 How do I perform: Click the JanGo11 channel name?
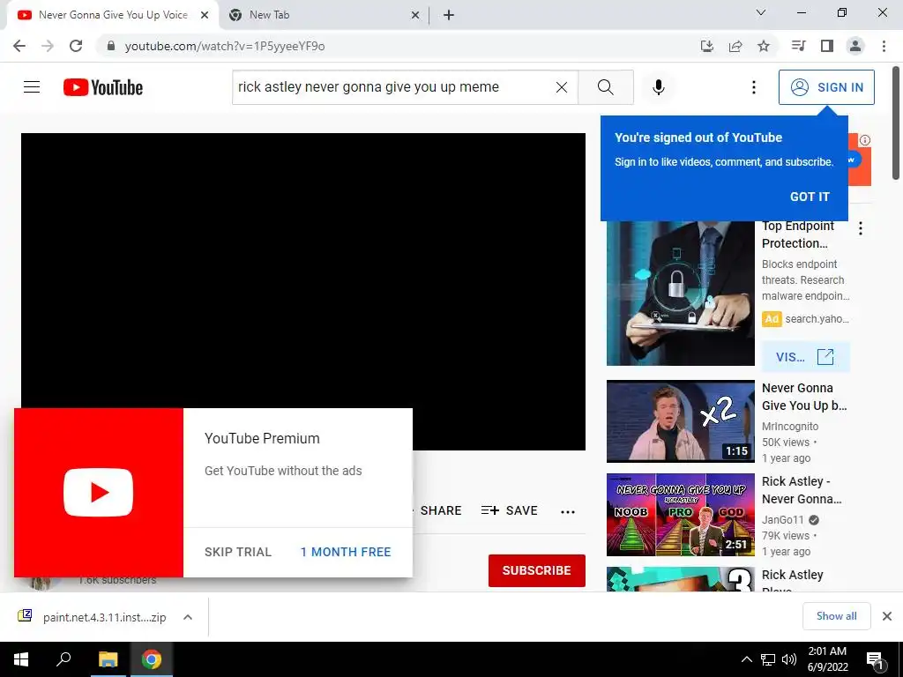782,520
